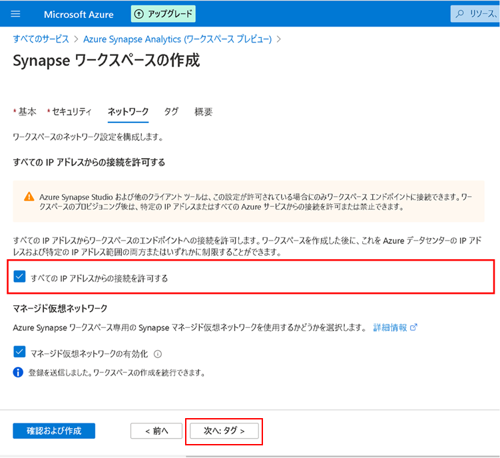Open the hamburger portal menu
The height and width of the screenshot is (458, 500).
pyautogui.click(x=16, y=14)
